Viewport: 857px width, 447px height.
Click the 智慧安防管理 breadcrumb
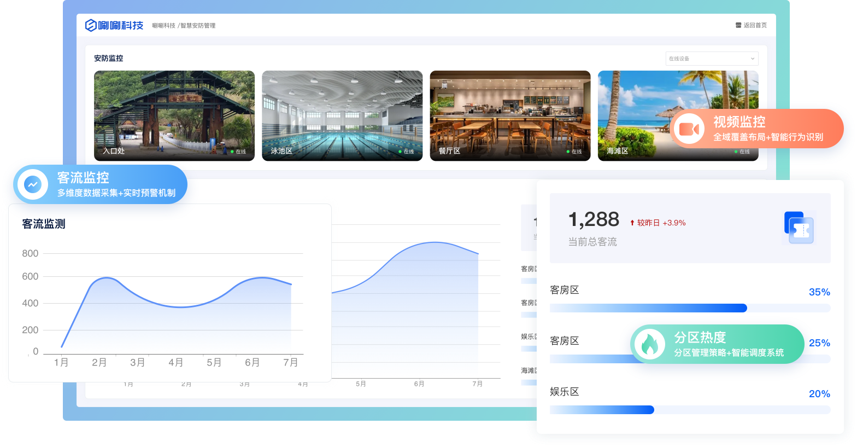(198, 26)
